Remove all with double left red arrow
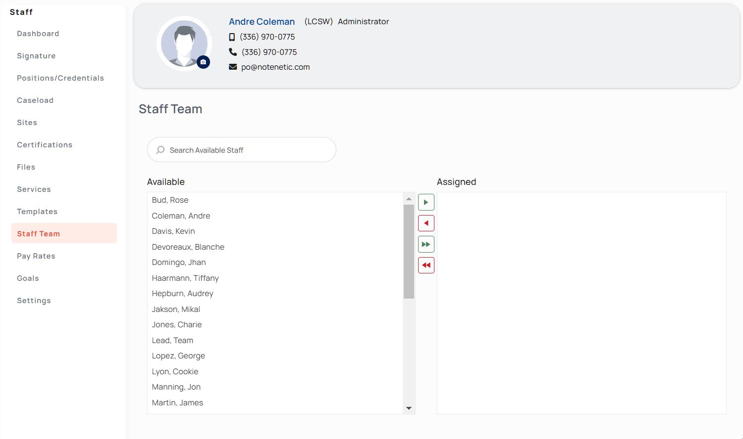 [426, 265]
